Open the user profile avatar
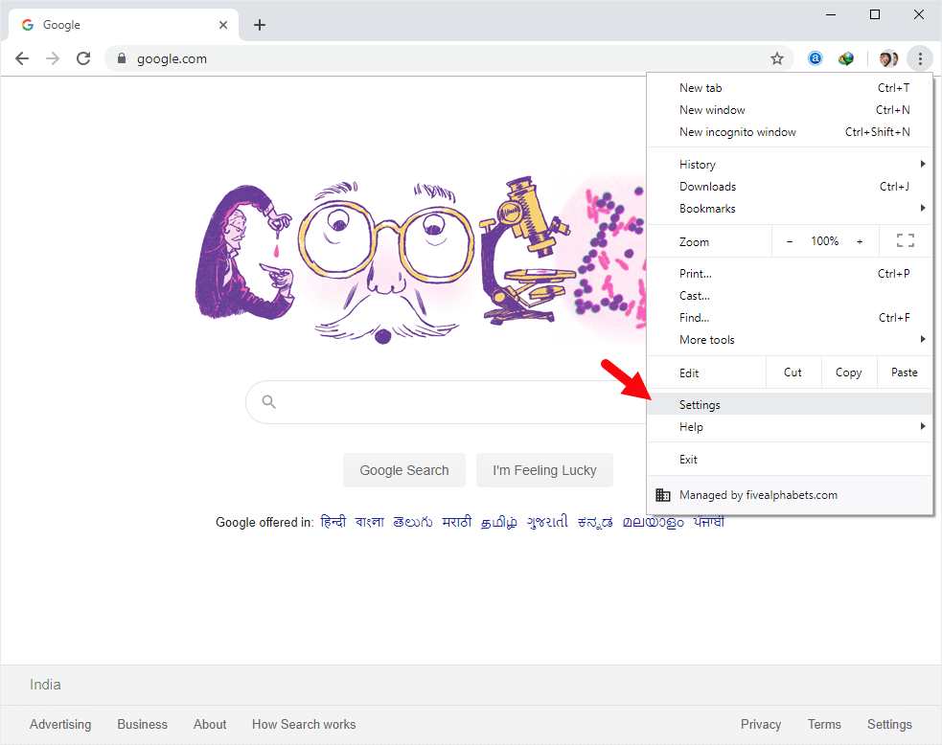The image size is (942, 745). [x=888, y=58]
